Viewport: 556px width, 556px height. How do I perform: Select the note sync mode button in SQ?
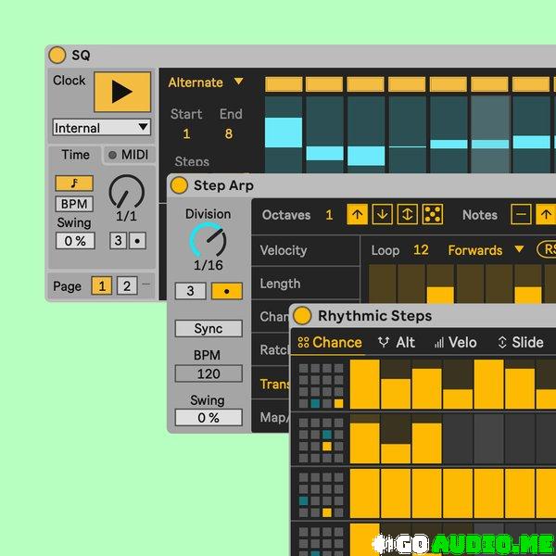pos(74,183)
